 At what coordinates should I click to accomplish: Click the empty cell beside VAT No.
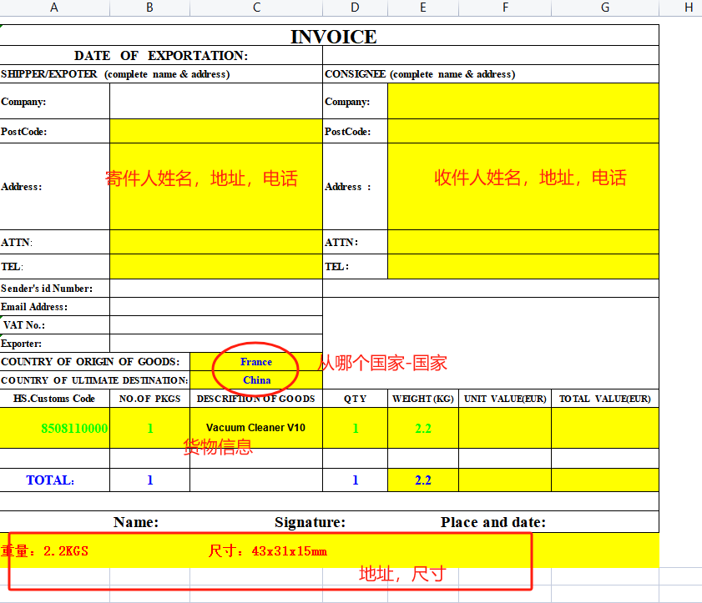tap(215, 325)
